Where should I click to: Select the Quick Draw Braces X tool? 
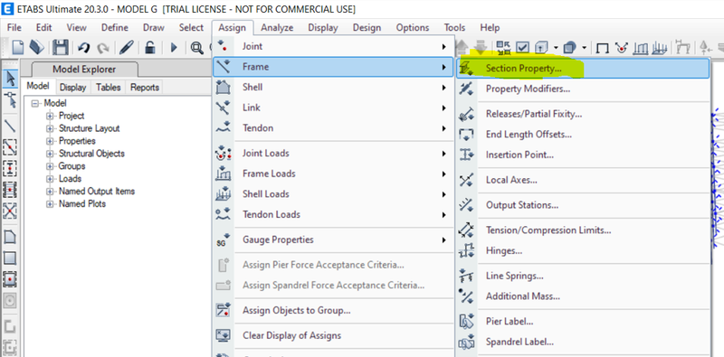tap(10, 211)
